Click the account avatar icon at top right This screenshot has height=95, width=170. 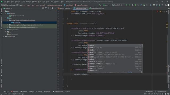click(x=168, y=5)
